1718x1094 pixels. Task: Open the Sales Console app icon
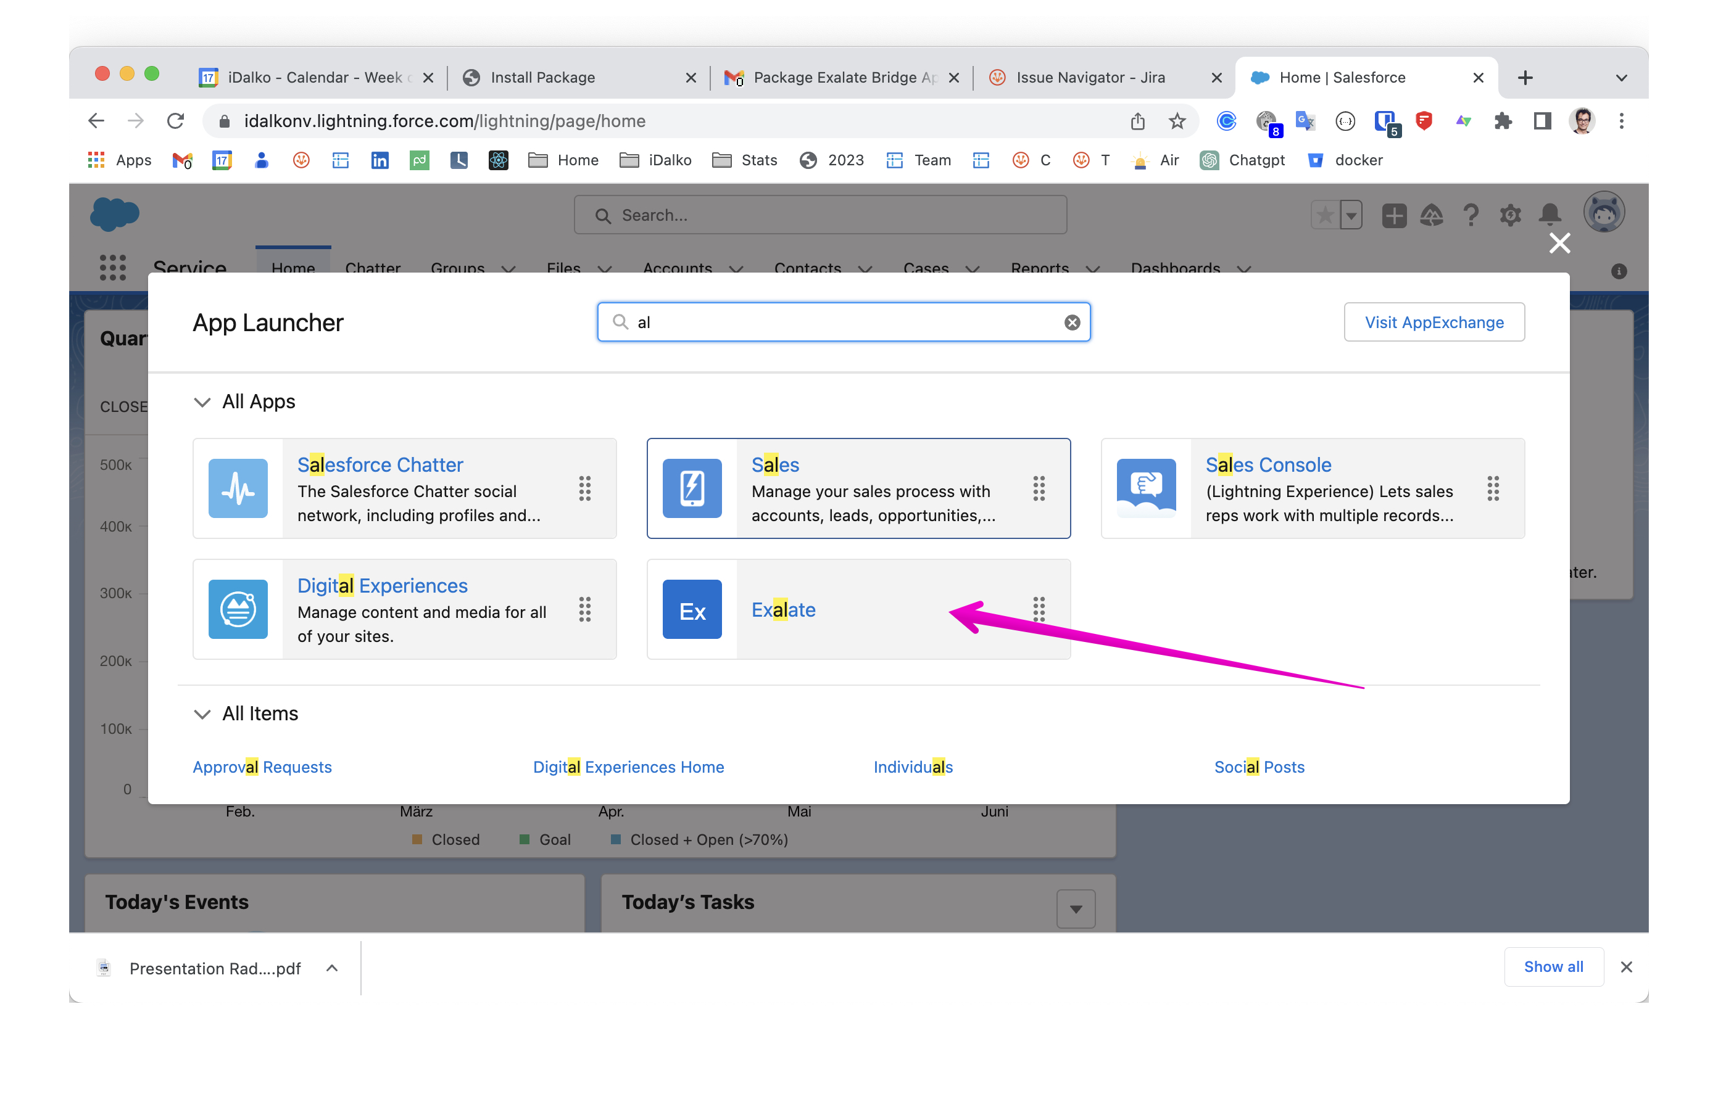click(1145, 488)
